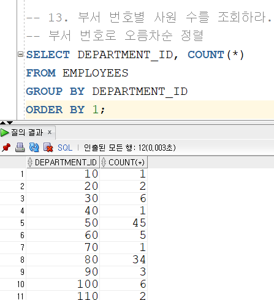Click the fetched rows status text

coord(130,148)
